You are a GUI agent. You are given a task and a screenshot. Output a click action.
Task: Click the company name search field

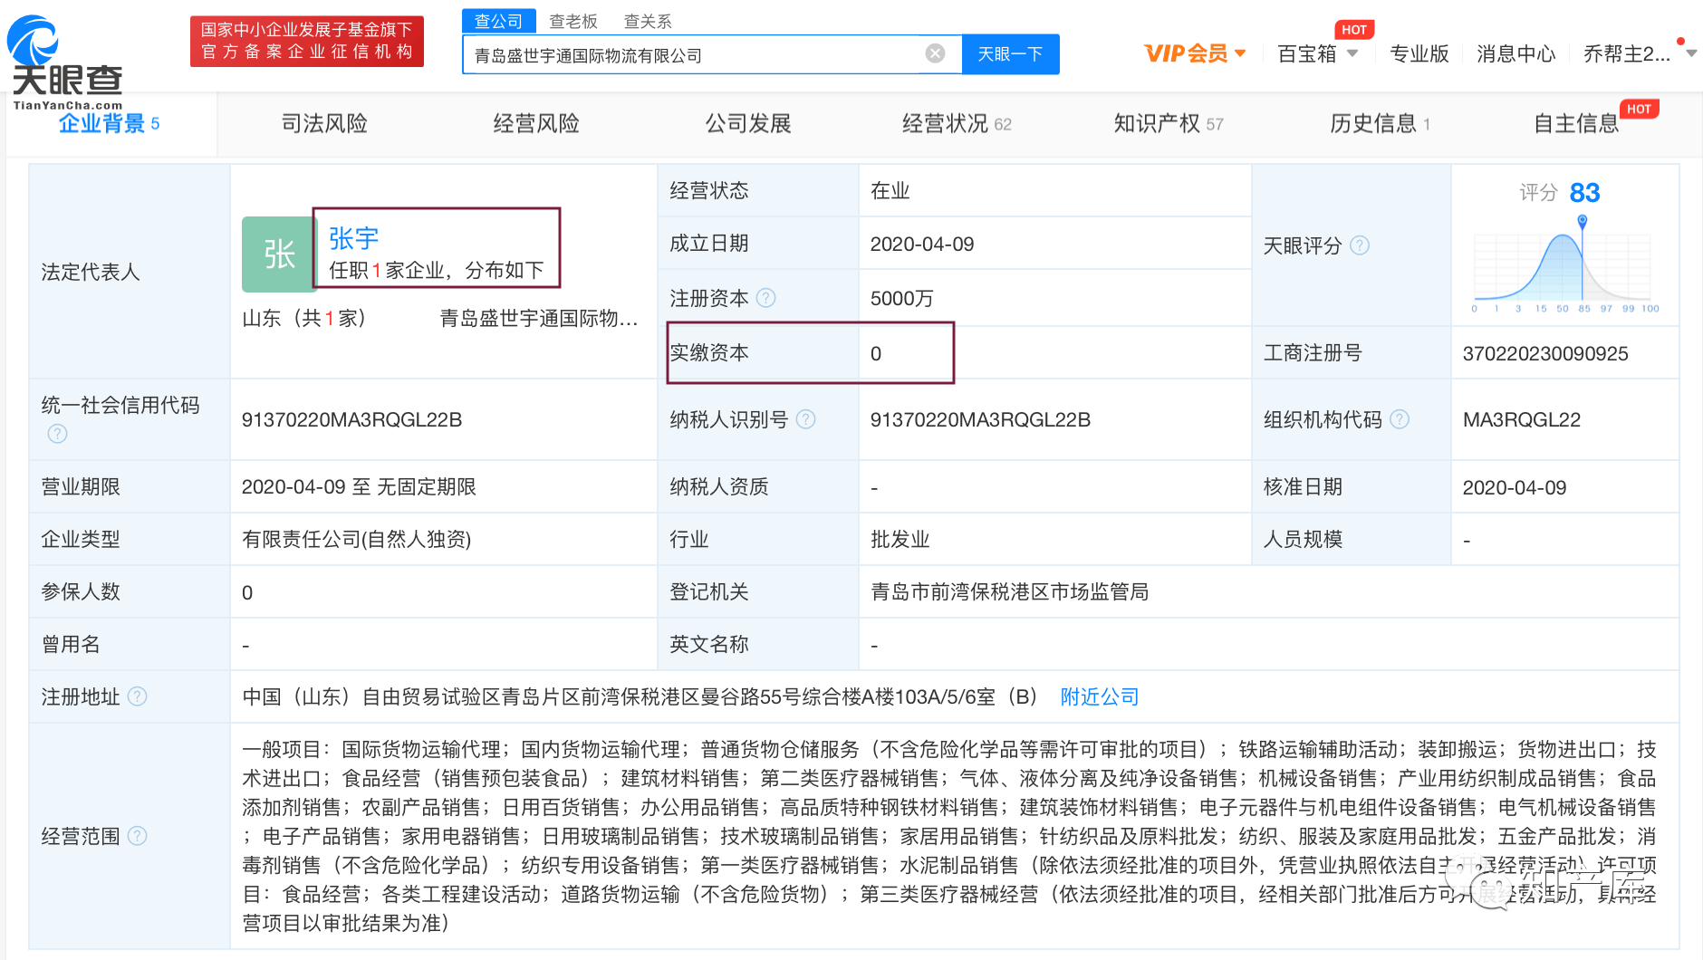[x=693, y=55]
